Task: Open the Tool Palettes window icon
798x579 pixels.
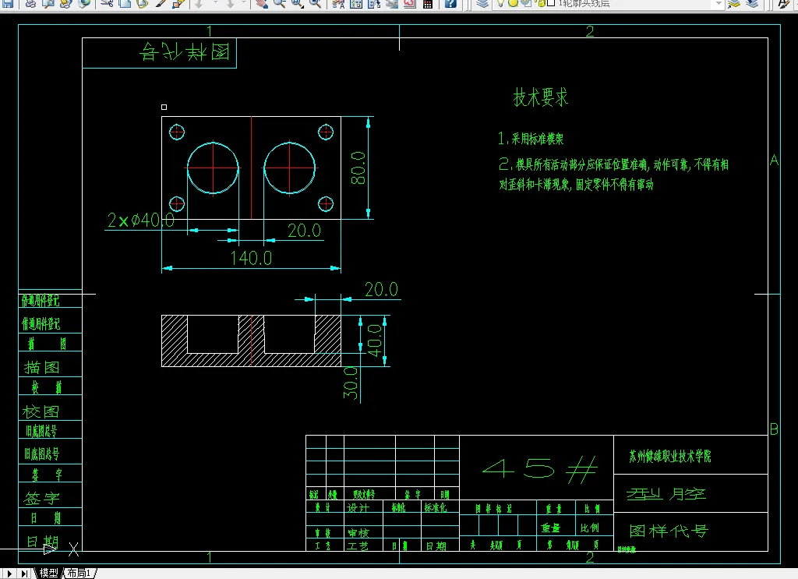Action: (374, 4)
